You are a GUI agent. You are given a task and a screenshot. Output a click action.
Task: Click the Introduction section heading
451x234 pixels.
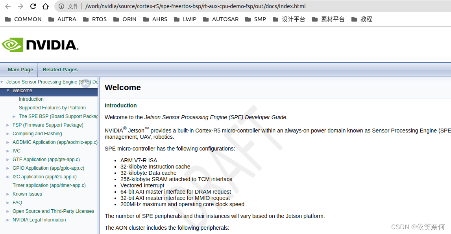point(120,105)
